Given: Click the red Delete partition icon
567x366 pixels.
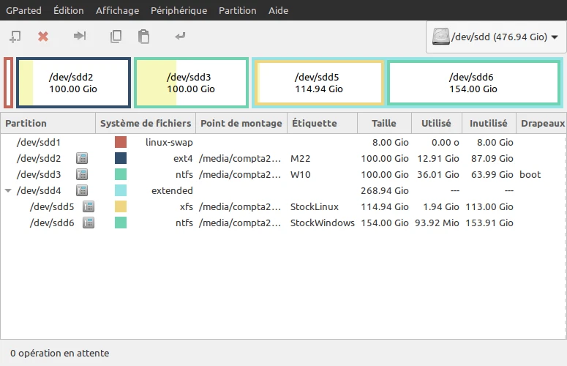Looking at the screenshot, I should coord(43,37).
